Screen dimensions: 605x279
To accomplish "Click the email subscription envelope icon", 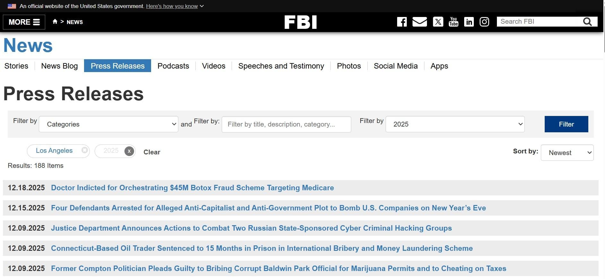I will point(420,22).
